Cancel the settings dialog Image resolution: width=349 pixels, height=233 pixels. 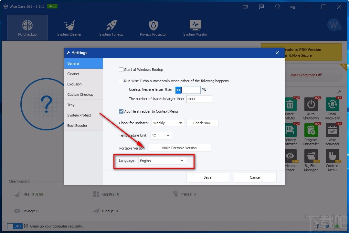tap(255, 177)
